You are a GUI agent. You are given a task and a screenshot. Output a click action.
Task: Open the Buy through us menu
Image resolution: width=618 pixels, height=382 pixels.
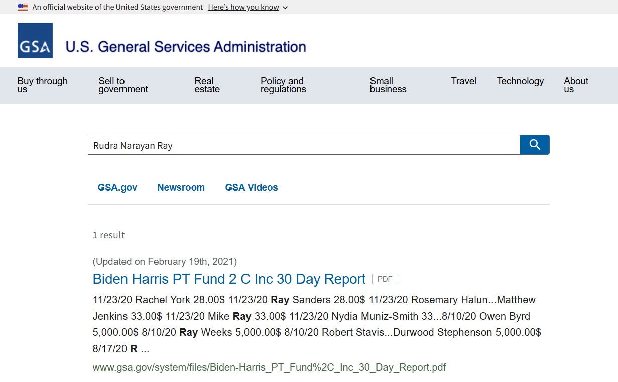[x=42, y=85]
